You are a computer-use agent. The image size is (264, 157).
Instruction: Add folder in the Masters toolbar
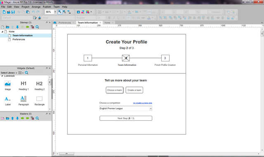(x=7, y=118)
